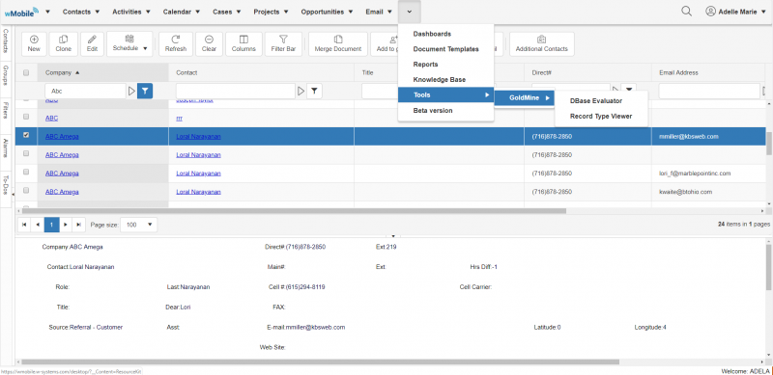Collapse the more-menu chevron button

(409, 12)
